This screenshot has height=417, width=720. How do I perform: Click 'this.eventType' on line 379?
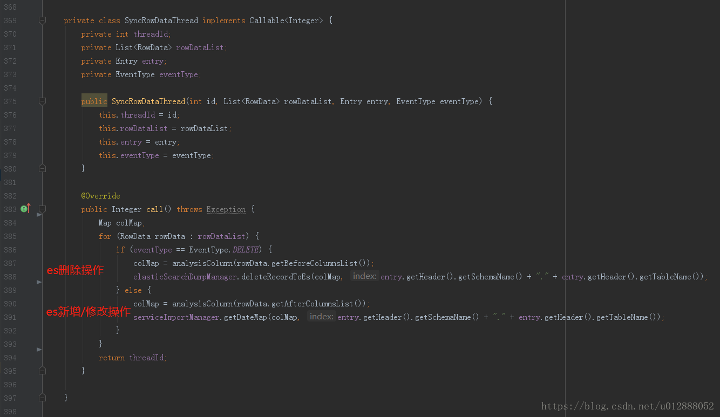pos(129,155)
